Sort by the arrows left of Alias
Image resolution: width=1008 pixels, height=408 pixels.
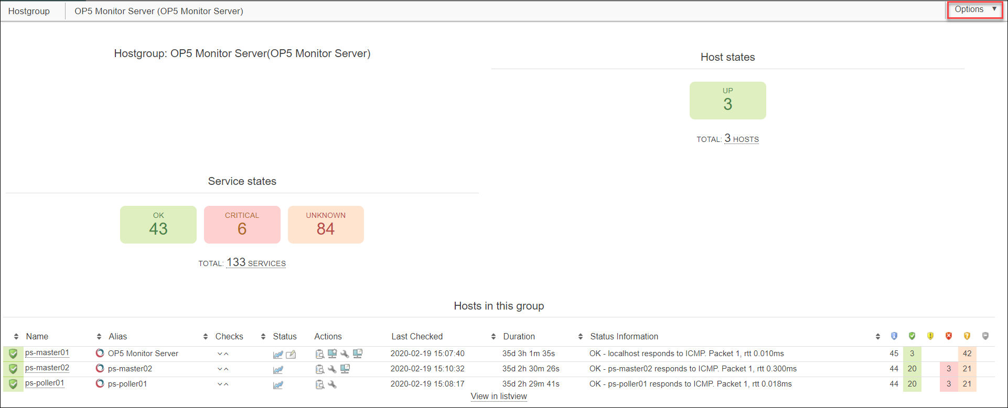[x=99, y=337]
